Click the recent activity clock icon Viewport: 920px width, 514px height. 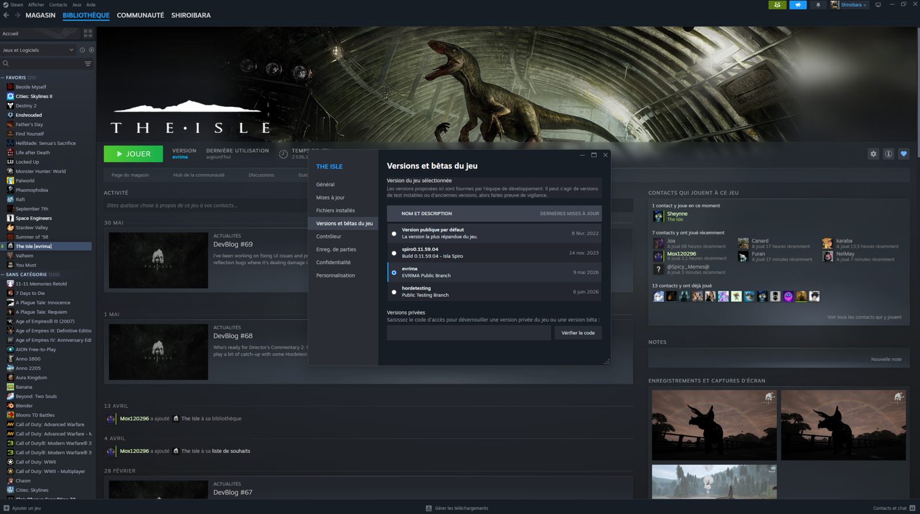[82, 50]
